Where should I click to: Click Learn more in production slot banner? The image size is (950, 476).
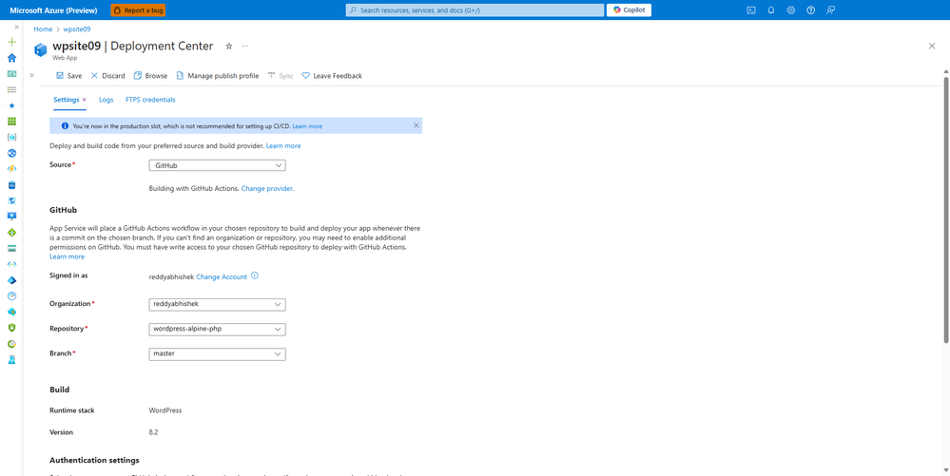[307, 126]
